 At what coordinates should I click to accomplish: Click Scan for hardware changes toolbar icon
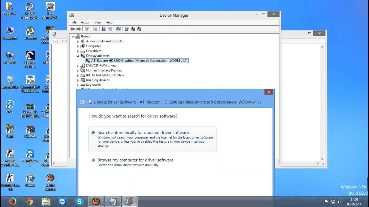pyautogui.click(x=118, y=29)
